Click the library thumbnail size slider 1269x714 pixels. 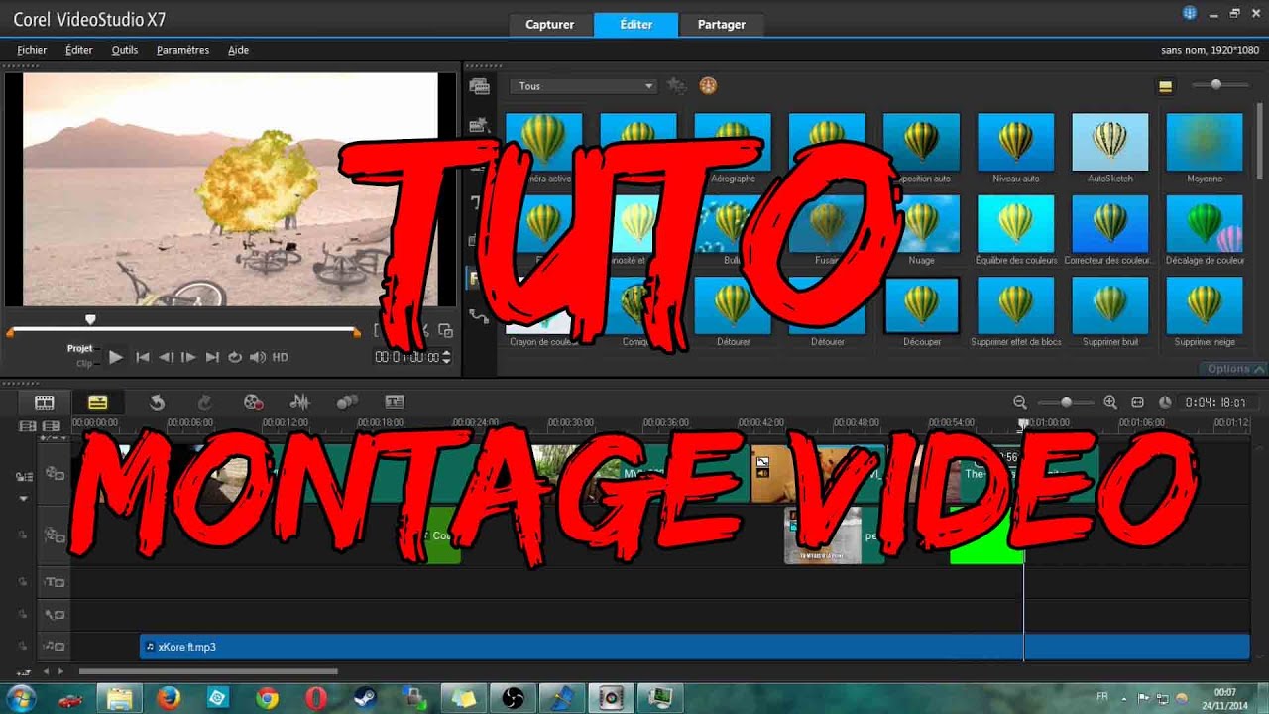[x=1216, y=86]
